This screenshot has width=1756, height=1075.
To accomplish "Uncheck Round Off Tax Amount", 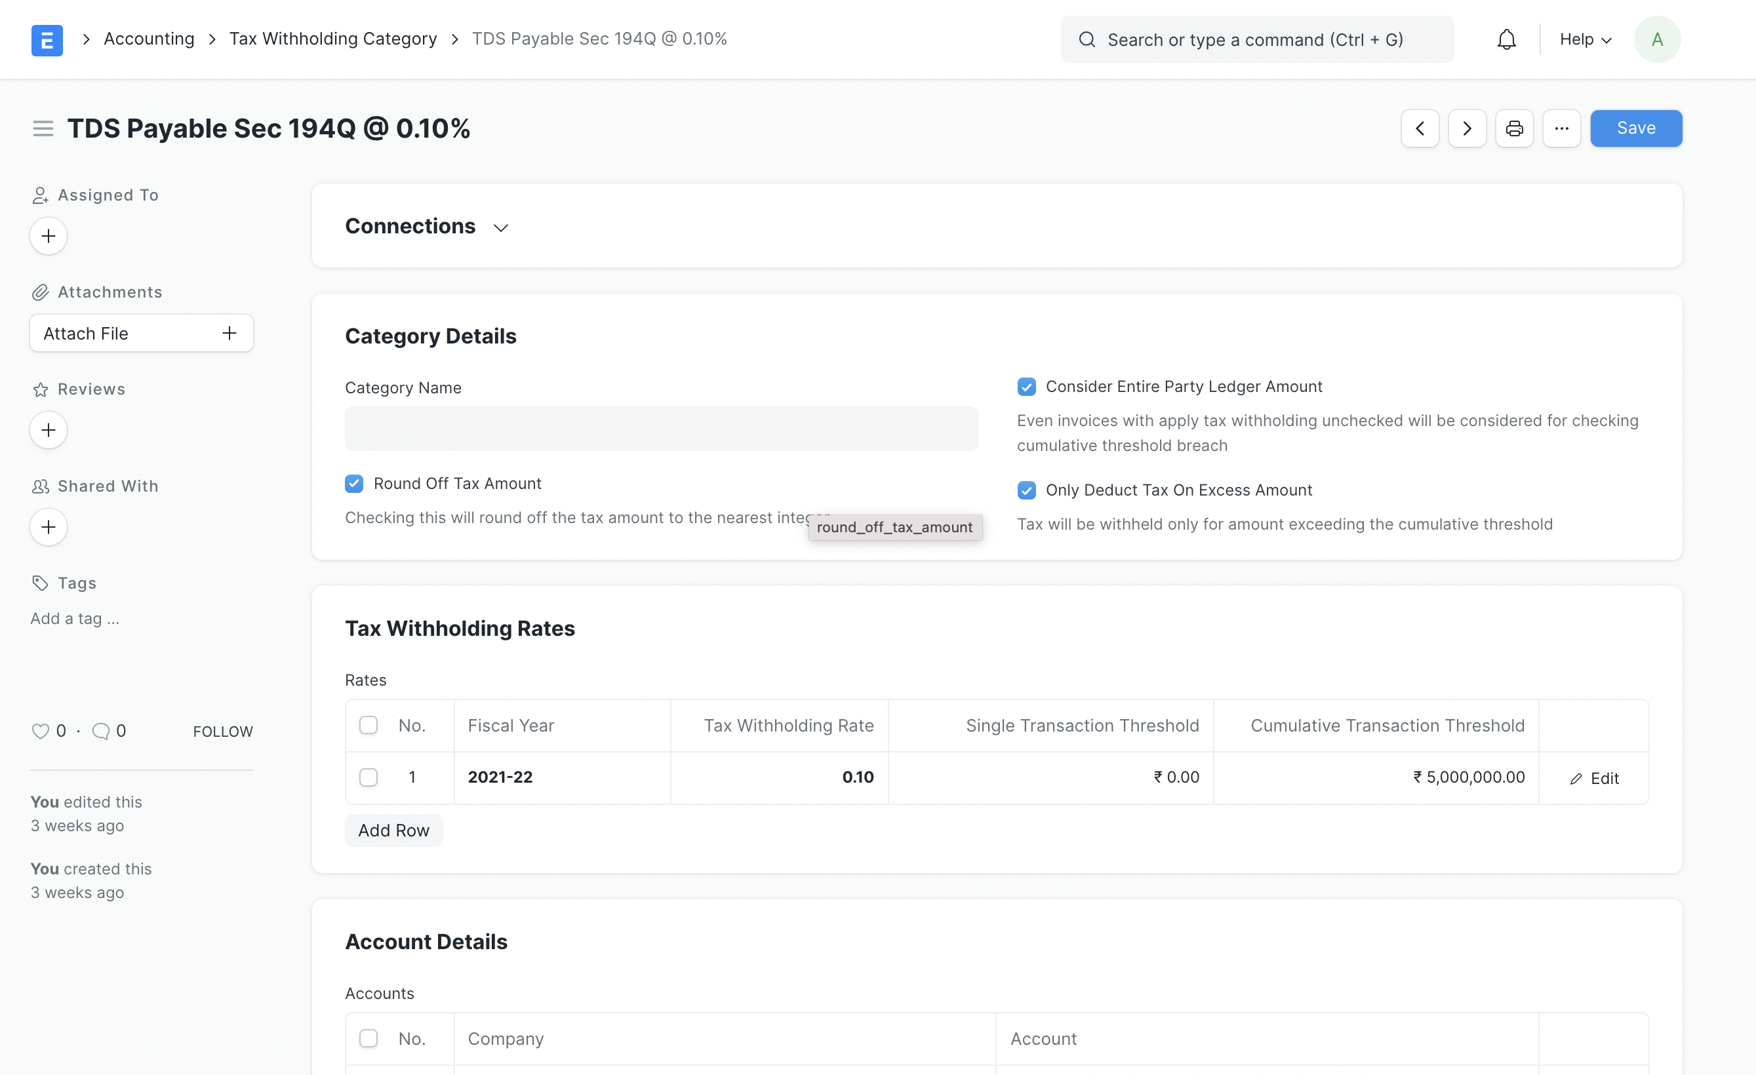I will coord(354,484).
